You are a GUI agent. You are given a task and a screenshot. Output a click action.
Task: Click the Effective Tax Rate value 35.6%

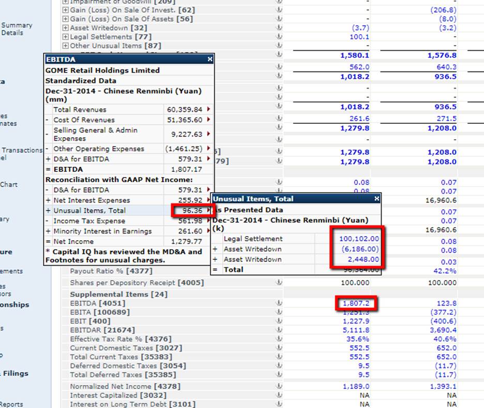358,339
